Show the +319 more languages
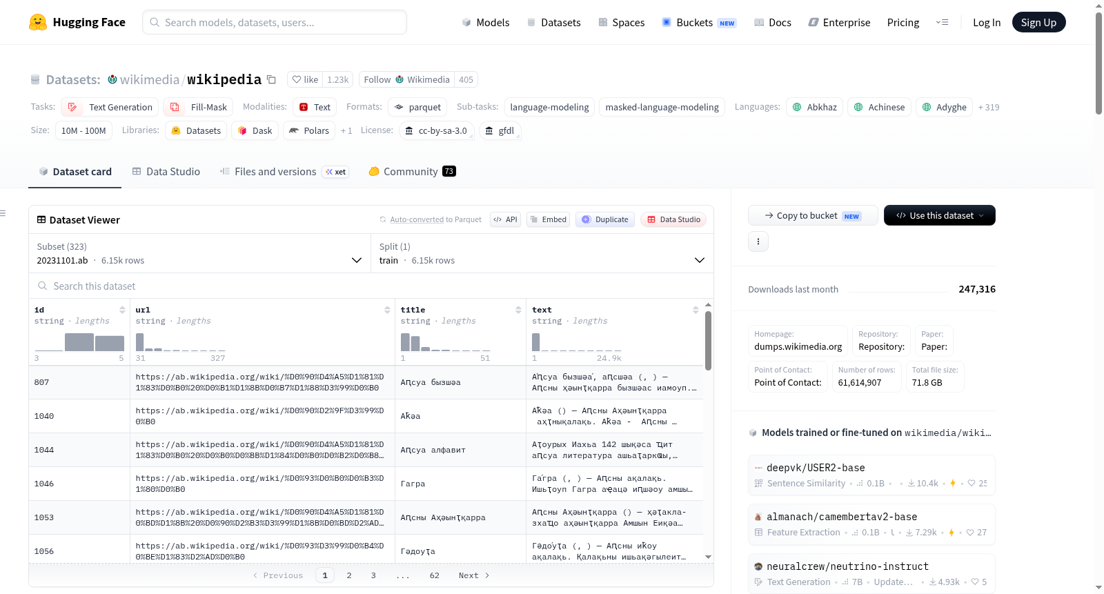Image resolution: width=1104 pixels, height=594 pixels. pyautogui.click(x=989, y=107)
